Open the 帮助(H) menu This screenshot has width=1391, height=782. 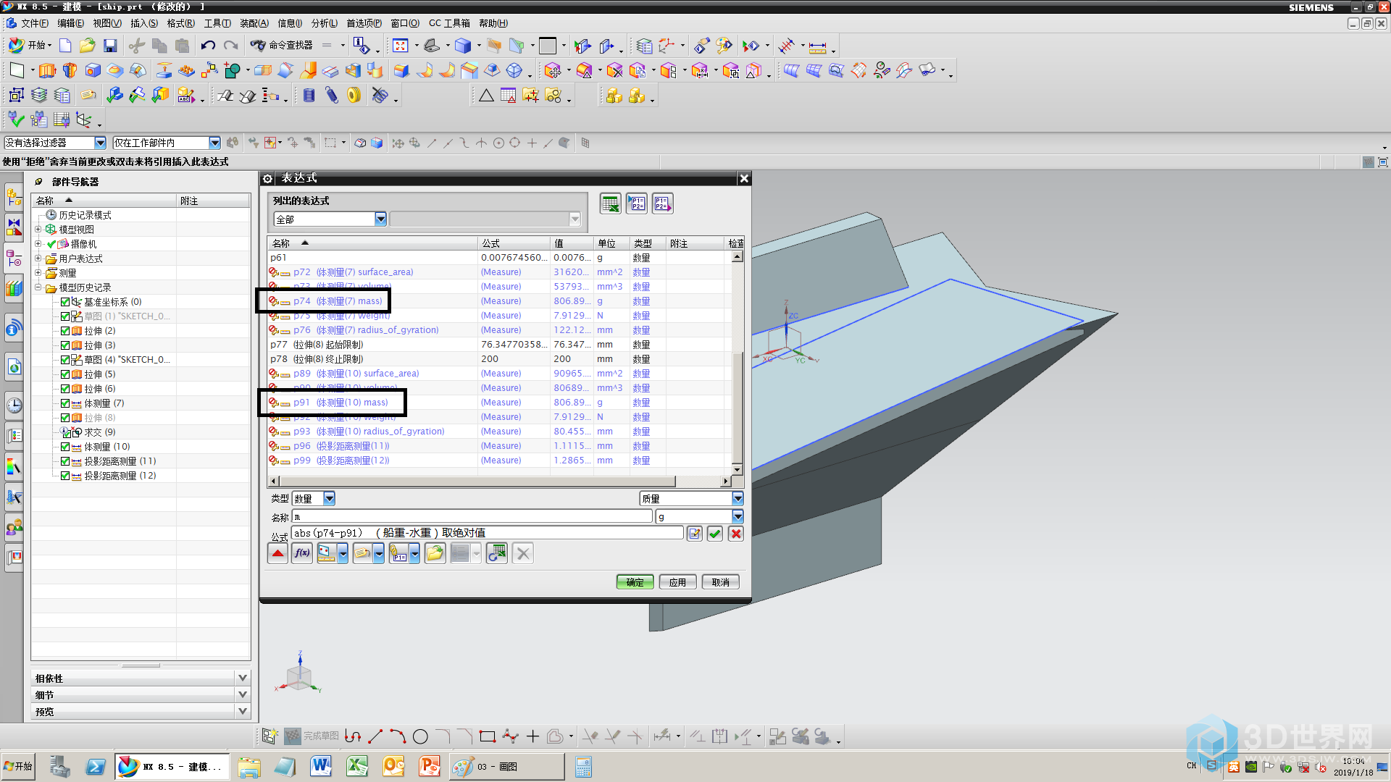(493, 23)
